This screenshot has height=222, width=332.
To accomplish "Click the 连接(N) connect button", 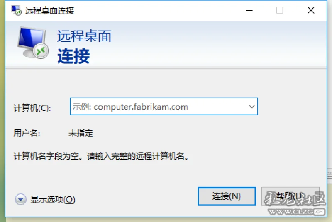I will pos(227,196).
